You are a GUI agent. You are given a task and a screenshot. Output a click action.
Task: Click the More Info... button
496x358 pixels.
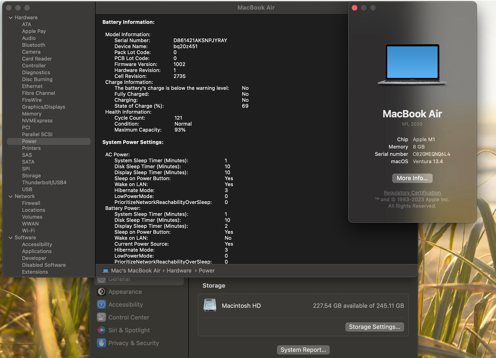pos(412,178)
